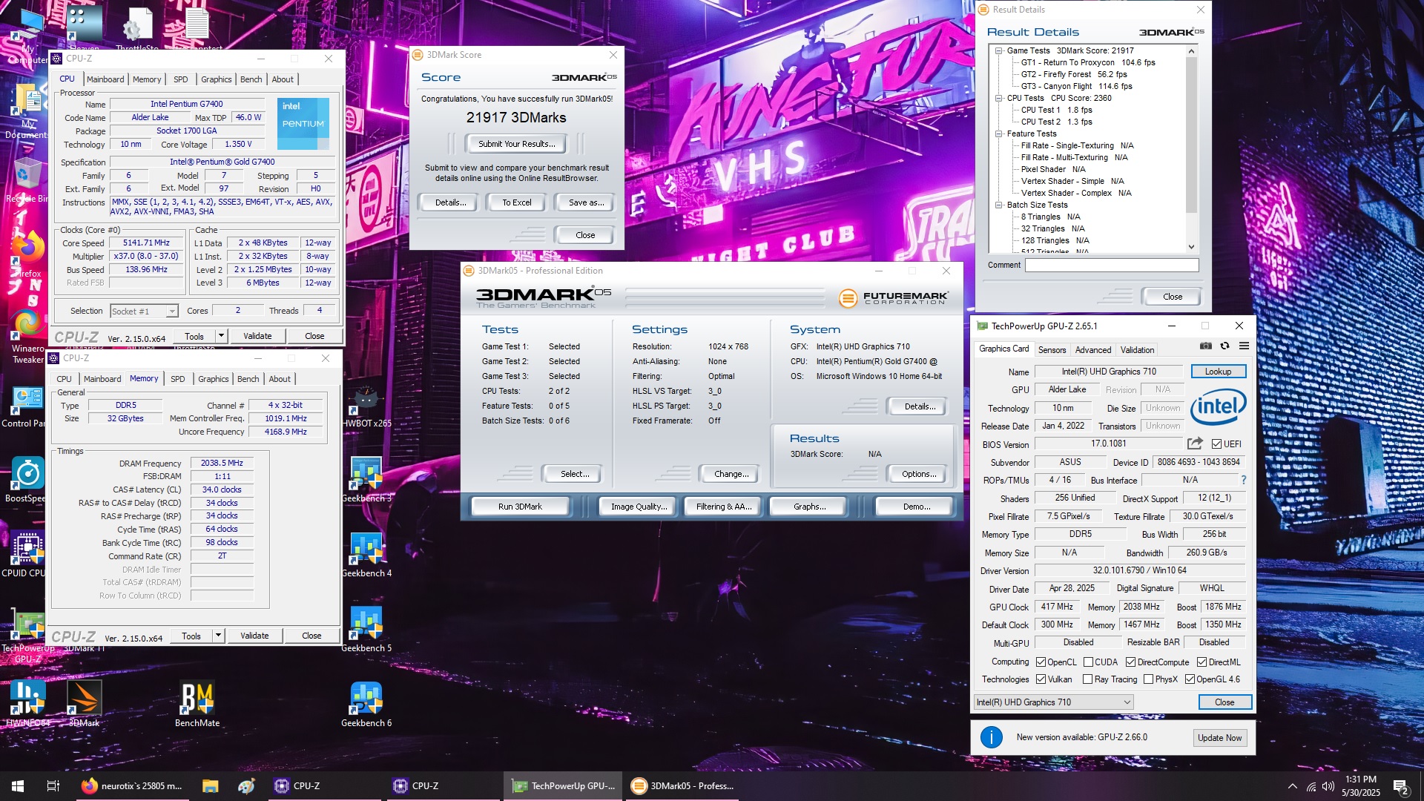Click the To Excel button
The height and width of the screenshot is (801, 1424).
(516, 202)
